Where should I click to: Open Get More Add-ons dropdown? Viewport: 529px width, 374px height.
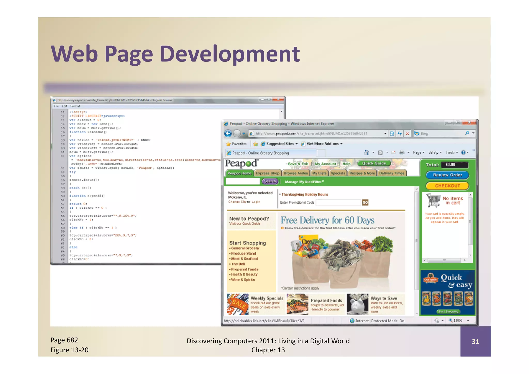coord(322,144)
